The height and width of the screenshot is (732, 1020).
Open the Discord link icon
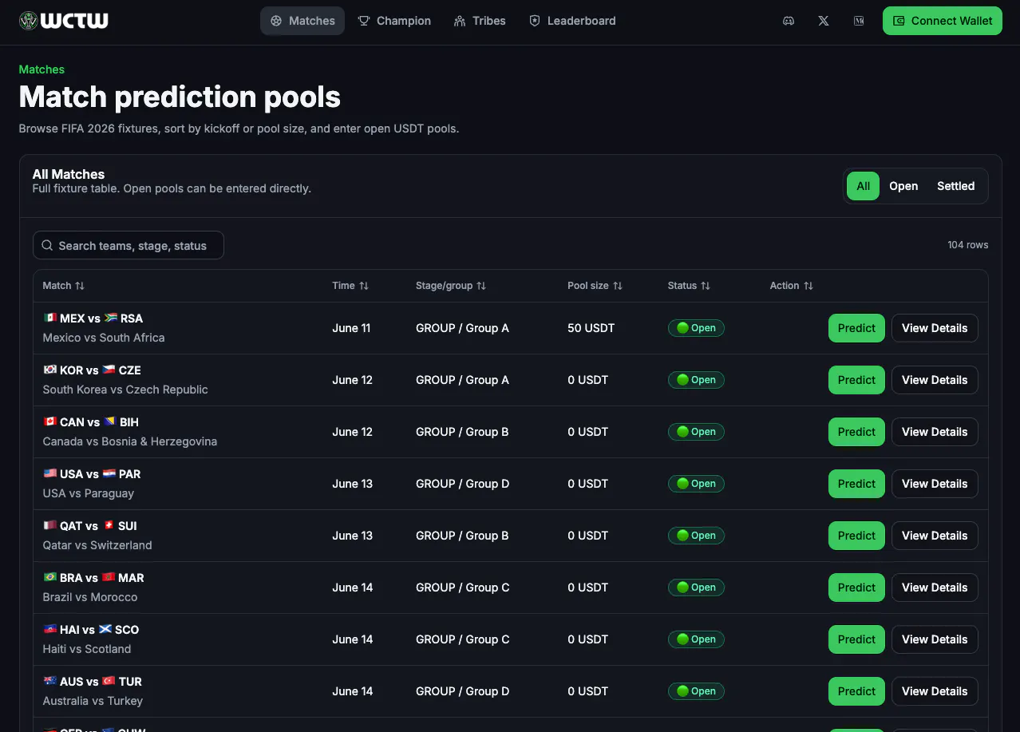click(x=789, y=21)
